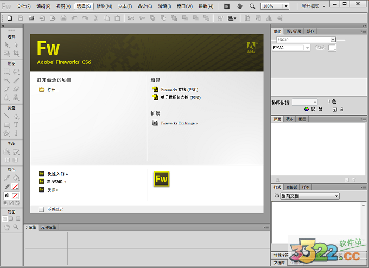Select the Pen tool
The image size is (369, 268).
click(x=16, y=116)
